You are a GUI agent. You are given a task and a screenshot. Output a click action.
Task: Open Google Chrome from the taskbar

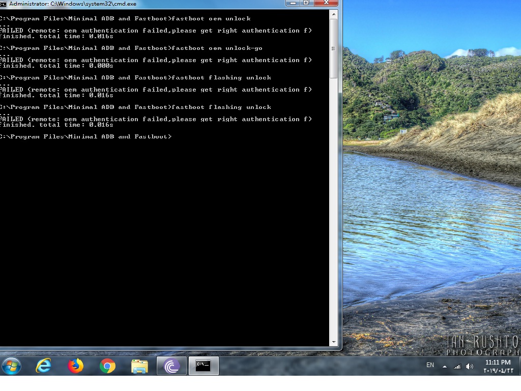point(107,367)
